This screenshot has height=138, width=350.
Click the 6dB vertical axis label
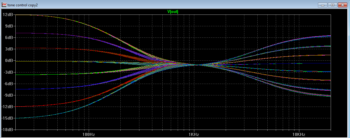pyautogui.click(x=9, y=37)
